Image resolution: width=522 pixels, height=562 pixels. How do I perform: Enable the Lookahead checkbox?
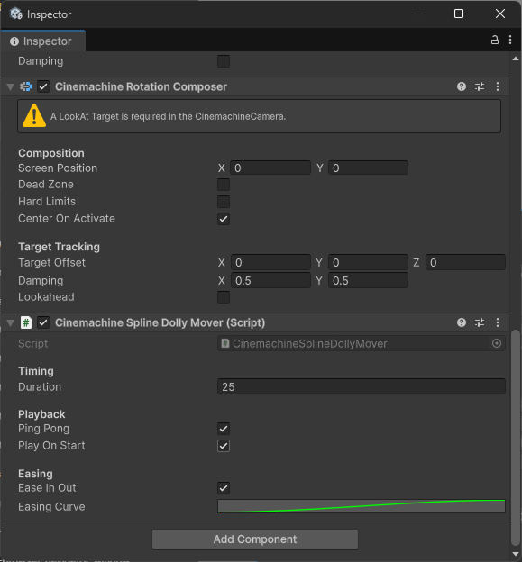point(224,297)
